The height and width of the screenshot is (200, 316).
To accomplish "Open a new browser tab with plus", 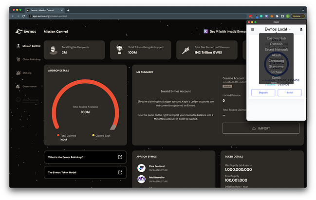I will click(68, 10).
